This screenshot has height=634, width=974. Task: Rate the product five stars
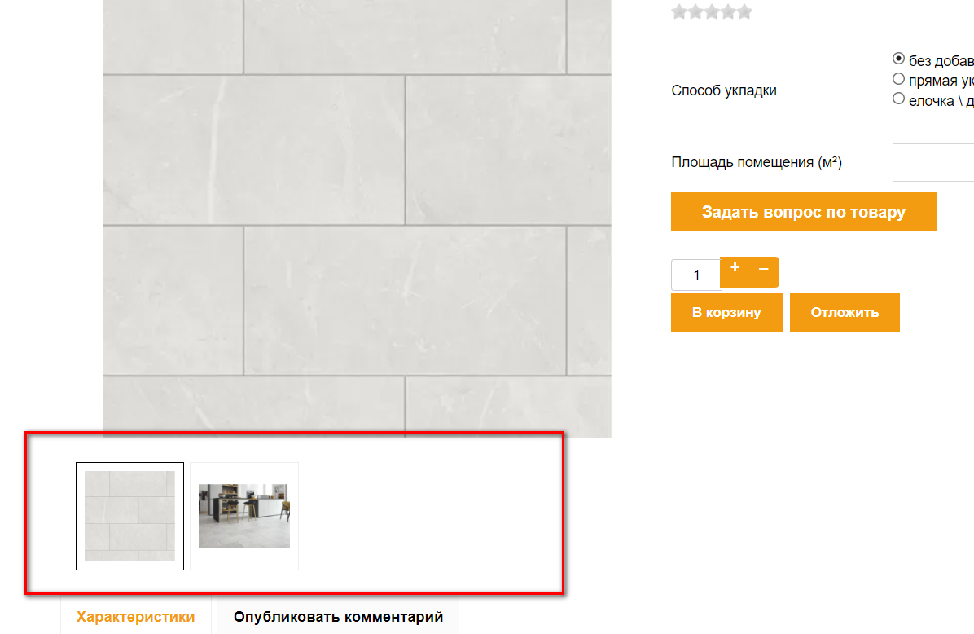[744, 11]
